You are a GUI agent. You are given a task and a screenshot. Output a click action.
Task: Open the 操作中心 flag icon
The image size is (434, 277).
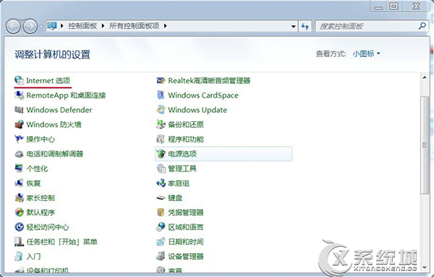coord(19,139)
